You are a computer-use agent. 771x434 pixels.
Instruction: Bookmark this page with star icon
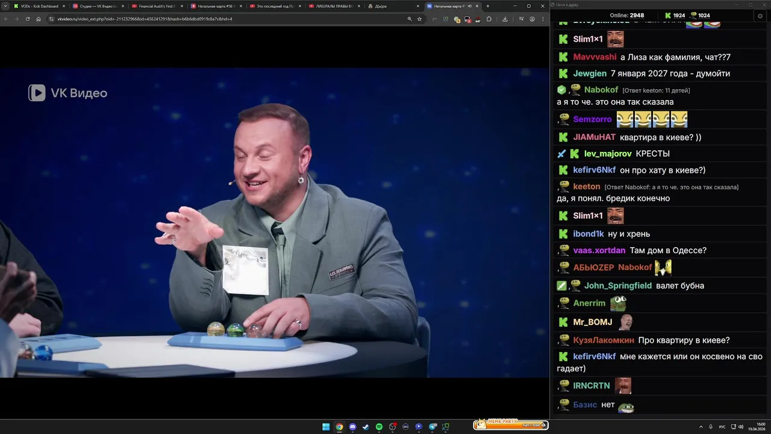pos(420,19)
